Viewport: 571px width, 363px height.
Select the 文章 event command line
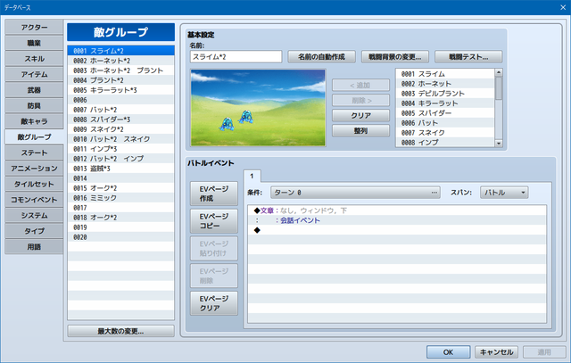(397, 210)
